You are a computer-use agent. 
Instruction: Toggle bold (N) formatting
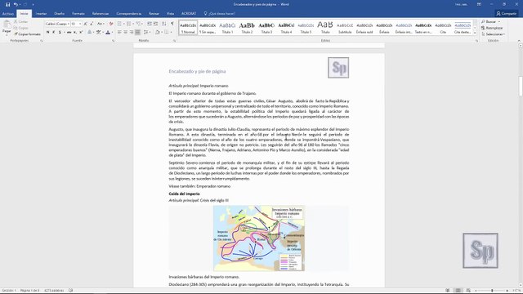[47, 32]
